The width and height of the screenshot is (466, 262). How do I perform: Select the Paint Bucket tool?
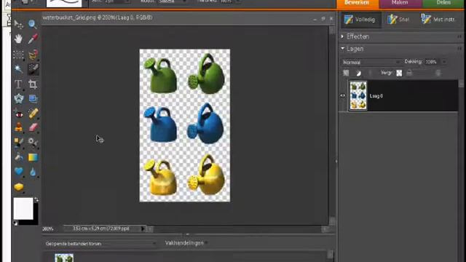(x=18, y=157)
